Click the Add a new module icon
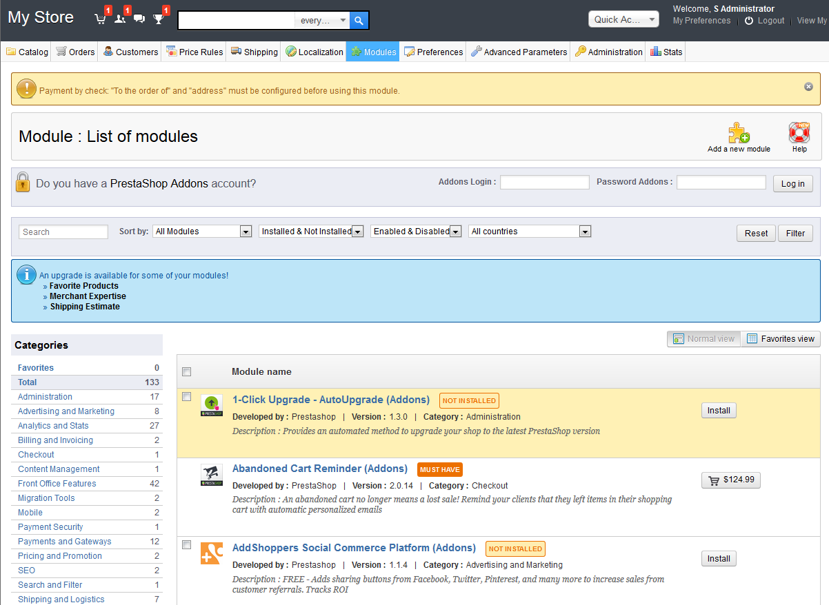 pyautogui.click(x=739, y=133)
